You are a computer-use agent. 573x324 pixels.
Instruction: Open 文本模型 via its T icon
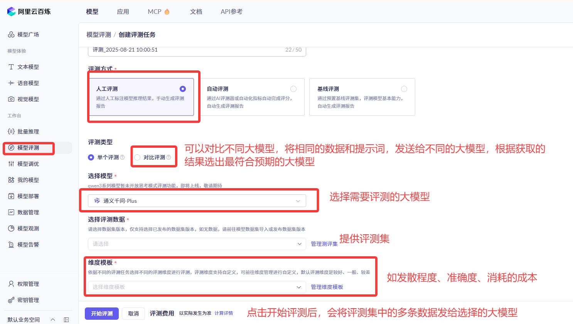(11, 67)
